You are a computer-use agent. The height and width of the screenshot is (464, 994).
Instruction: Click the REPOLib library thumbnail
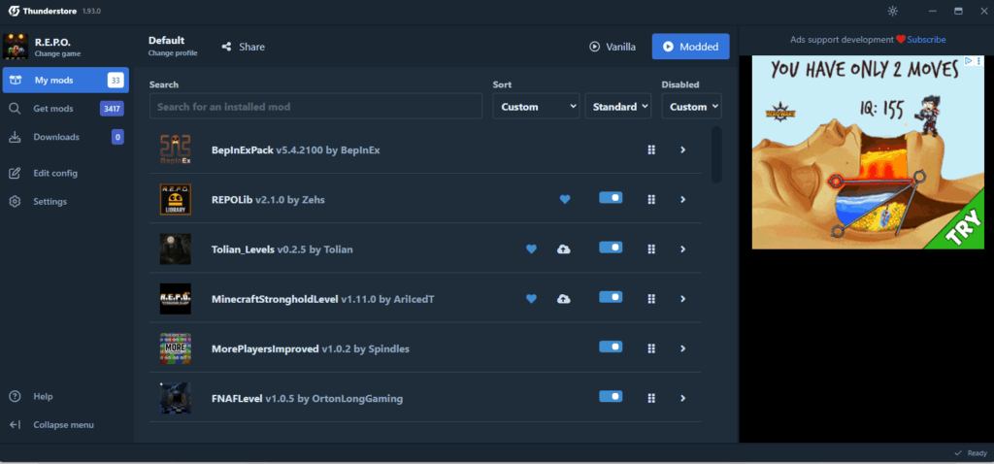(176, 199)
